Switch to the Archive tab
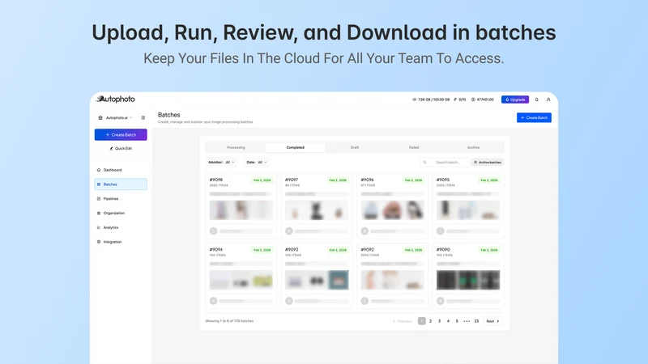The height and width of the screenshot is (364, 648). click(473, 147)
